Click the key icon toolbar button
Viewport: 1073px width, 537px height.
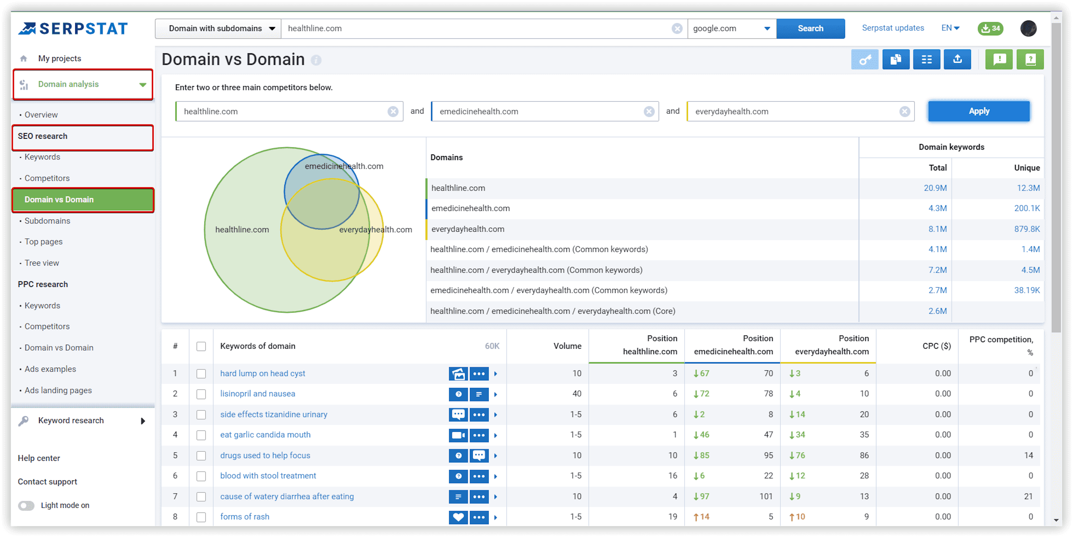(x=865, y=59)
